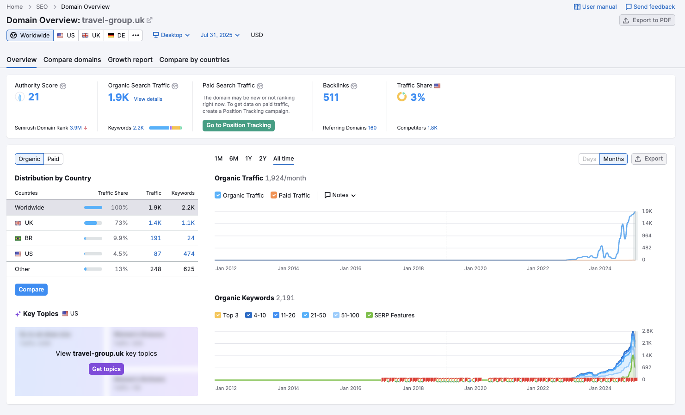Click Traffic Share donut chart icon

pyautogui.click(x=402, y=97)
